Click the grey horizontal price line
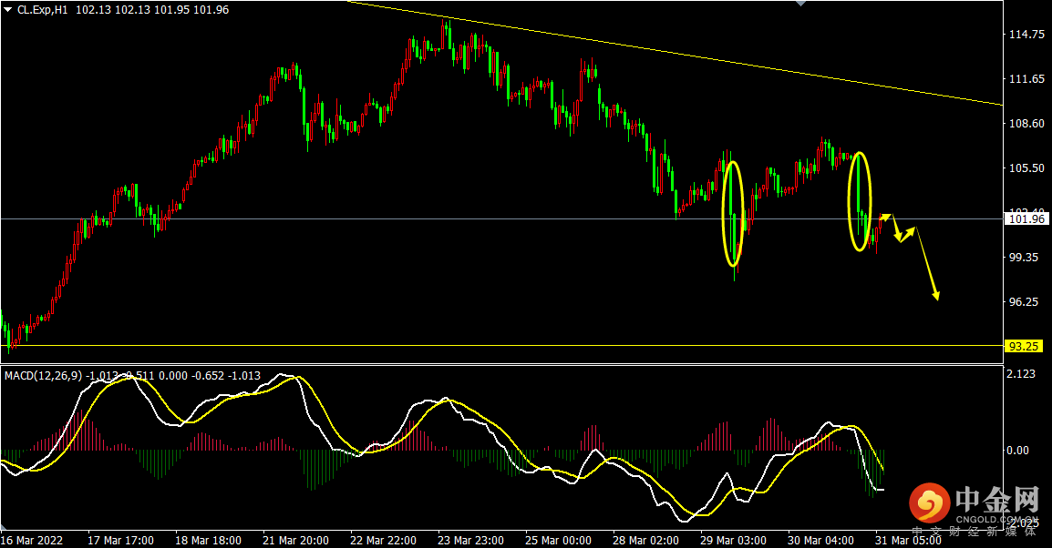Viewport: 1052px width, 548px height. point(502,219)
